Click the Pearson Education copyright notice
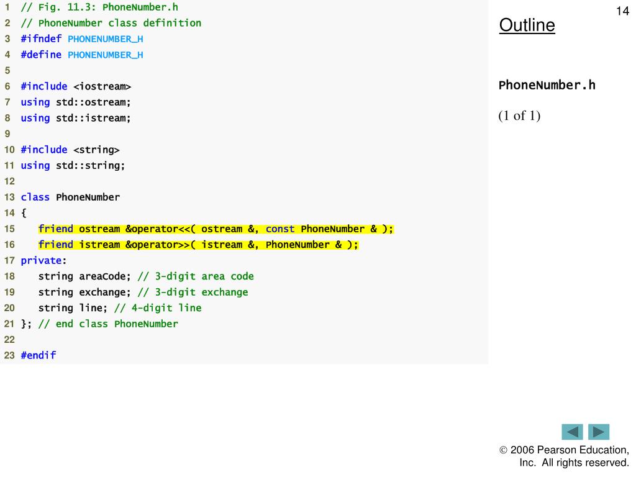This screenshot has height=477, width=636. coord(564,457)
